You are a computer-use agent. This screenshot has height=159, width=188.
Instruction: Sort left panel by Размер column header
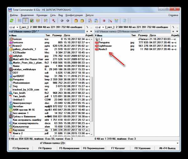(x=57, y=35)
